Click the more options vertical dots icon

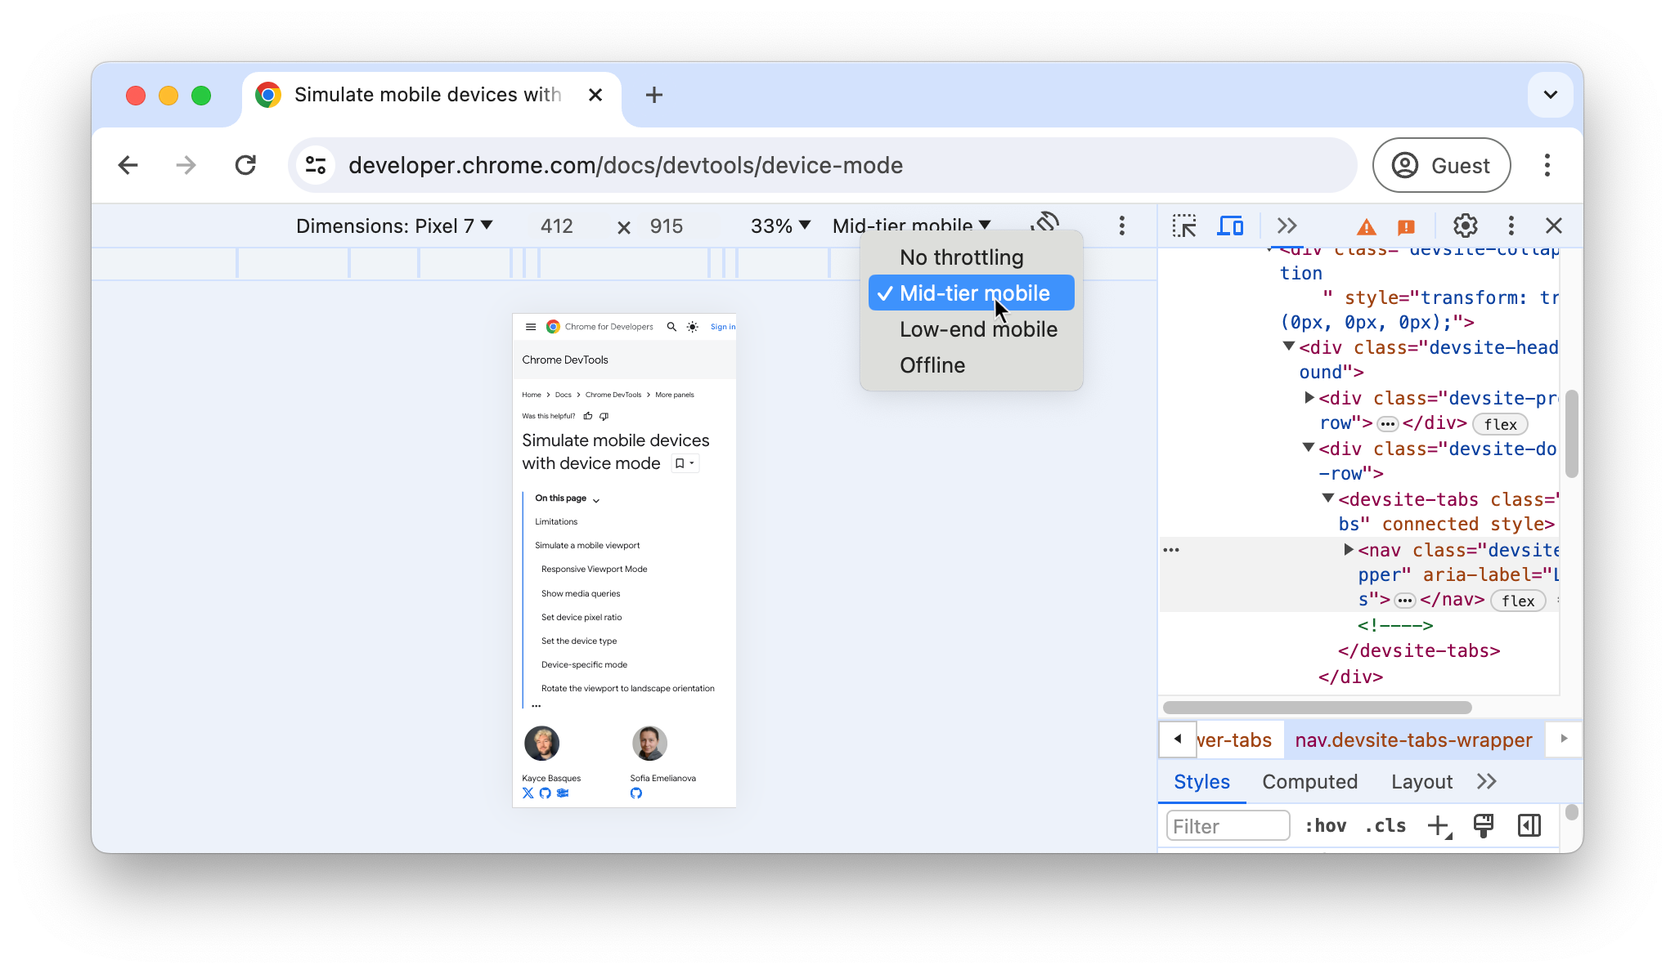click(x=1121, y=226)
